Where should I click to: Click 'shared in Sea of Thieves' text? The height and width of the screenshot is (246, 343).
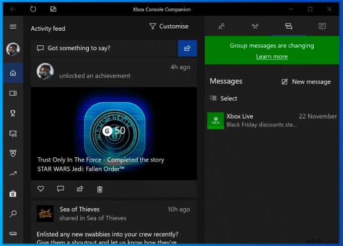(x=93, y=218)
